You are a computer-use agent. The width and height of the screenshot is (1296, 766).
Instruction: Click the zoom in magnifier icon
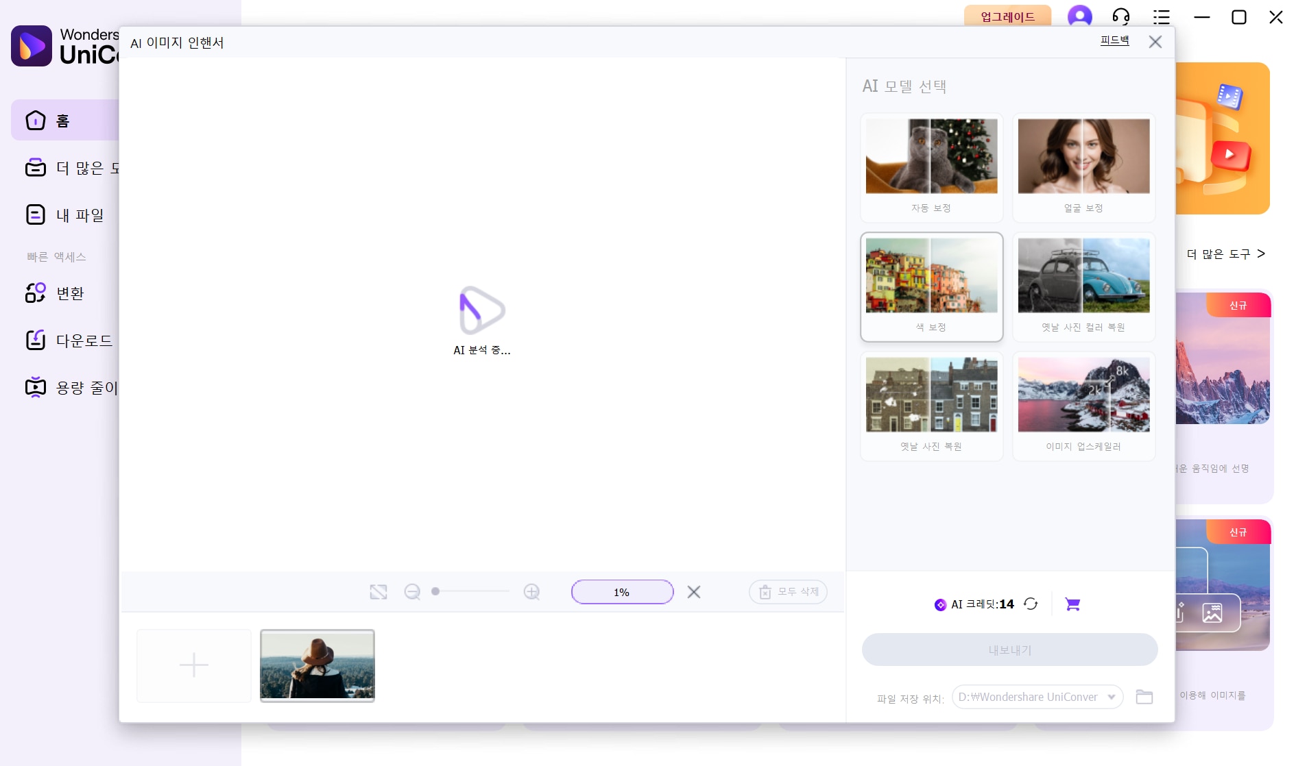tap(531, 592)
